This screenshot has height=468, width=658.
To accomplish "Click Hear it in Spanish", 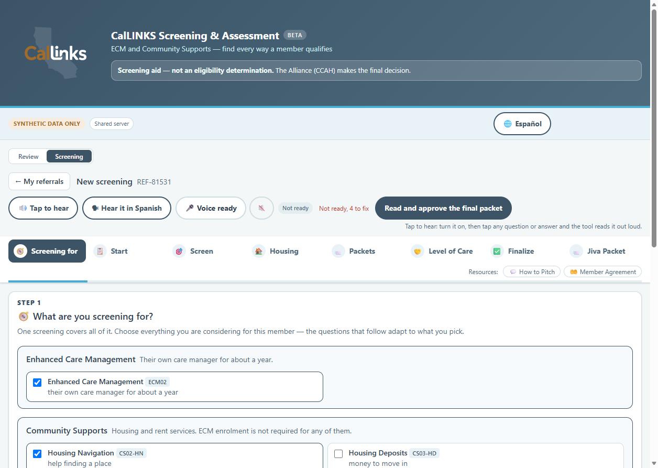I will [127, 208].
